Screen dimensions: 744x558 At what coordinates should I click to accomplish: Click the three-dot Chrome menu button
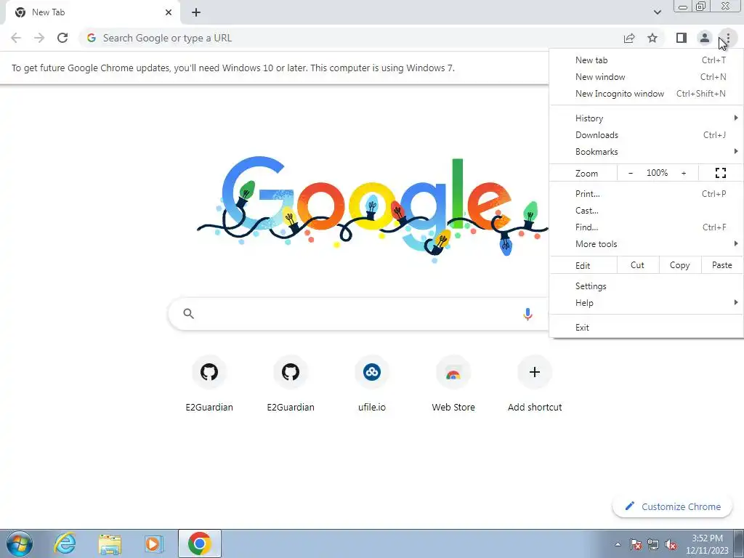point(728,38)
